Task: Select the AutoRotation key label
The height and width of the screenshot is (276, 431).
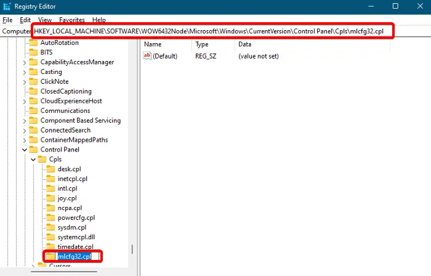Action: point(59,43)
